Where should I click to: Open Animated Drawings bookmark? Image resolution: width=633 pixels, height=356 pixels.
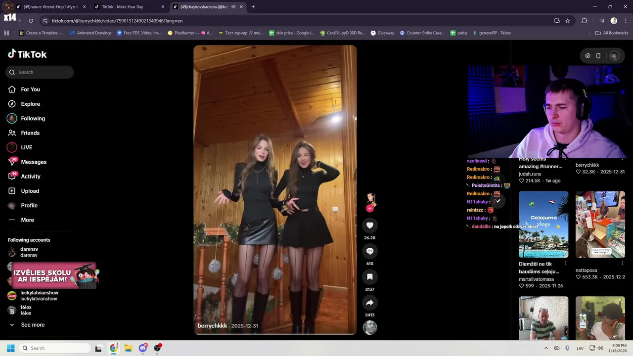pyautogui.click(x=90, y=33)
